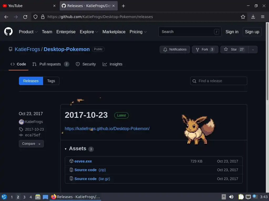Click the tag icon next to 2017-10-23
The image size is (269, 201).
(x=21, y=129)
